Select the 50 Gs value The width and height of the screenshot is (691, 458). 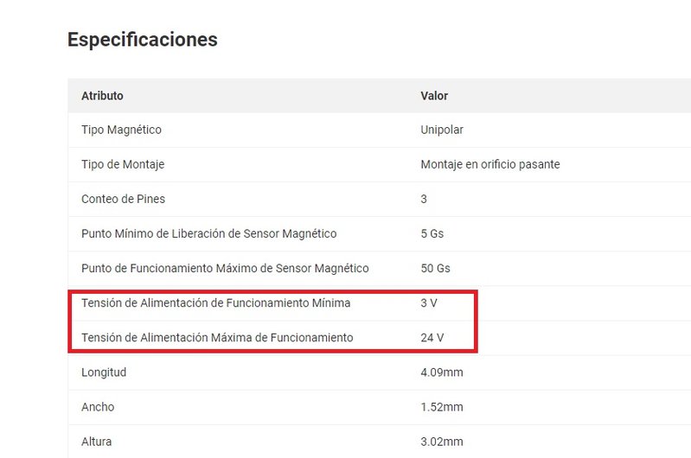coord(435,268)
